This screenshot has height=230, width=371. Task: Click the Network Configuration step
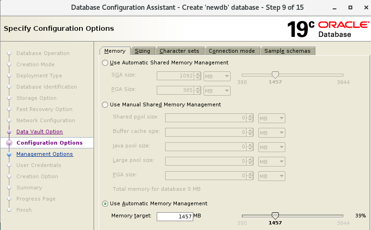click(x=46, y=120)
